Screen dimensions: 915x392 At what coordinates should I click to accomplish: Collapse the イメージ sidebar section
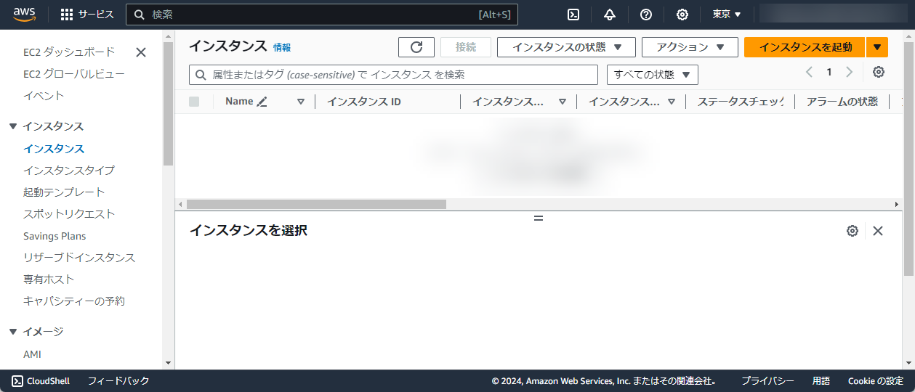13,332
